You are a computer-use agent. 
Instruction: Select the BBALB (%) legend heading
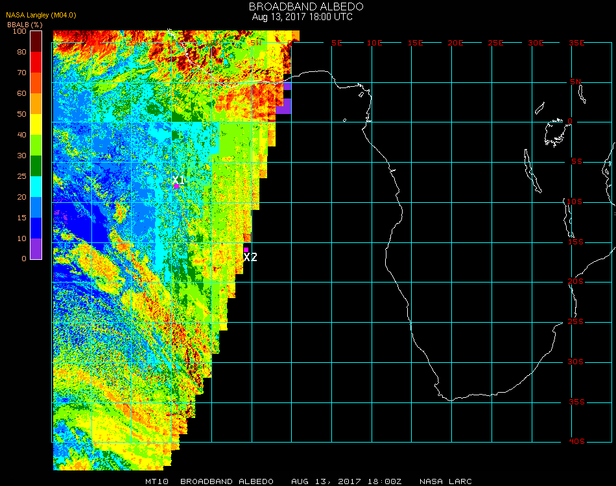[25, 24]
